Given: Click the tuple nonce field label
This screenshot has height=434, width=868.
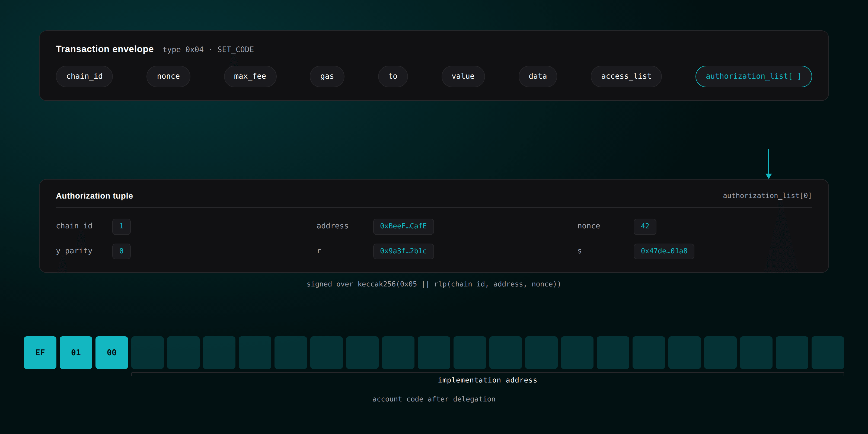Looking at the screenshot, I should [x=589, y=226].
